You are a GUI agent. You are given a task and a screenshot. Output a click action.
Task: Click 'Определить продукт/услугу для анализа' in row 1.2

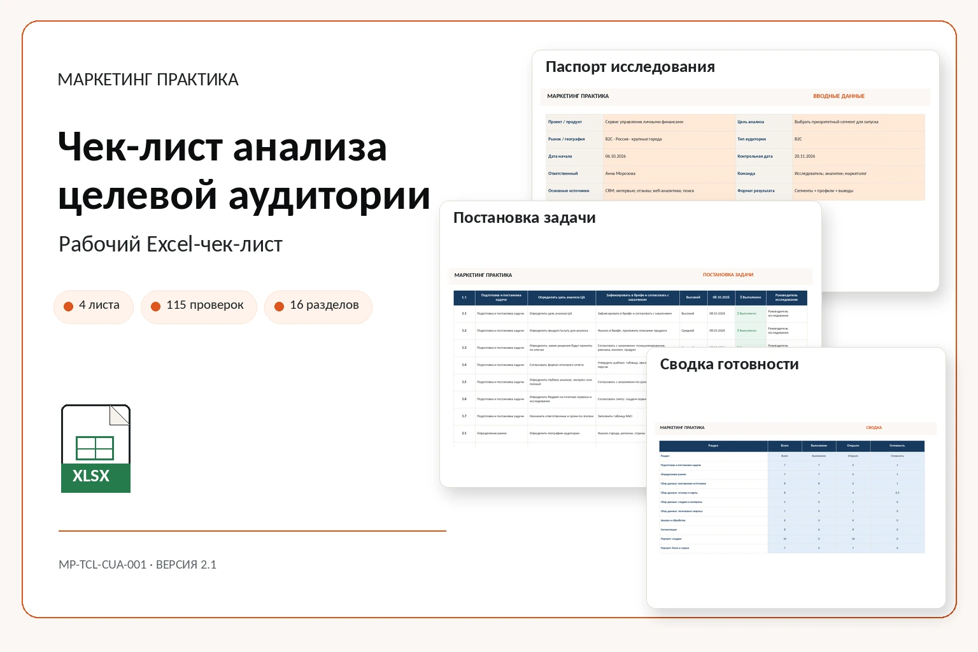point(558,330)
